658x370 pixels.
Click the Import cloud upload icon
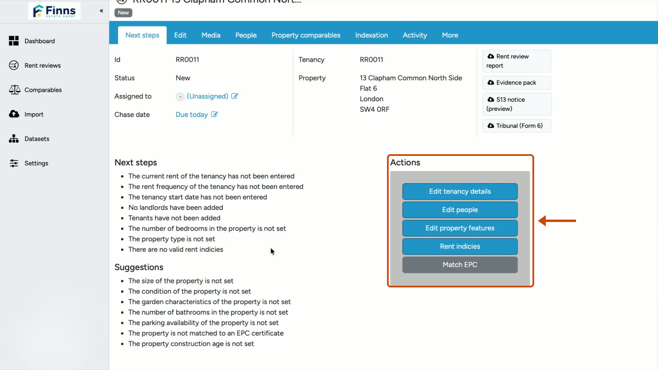pos(14,114)
